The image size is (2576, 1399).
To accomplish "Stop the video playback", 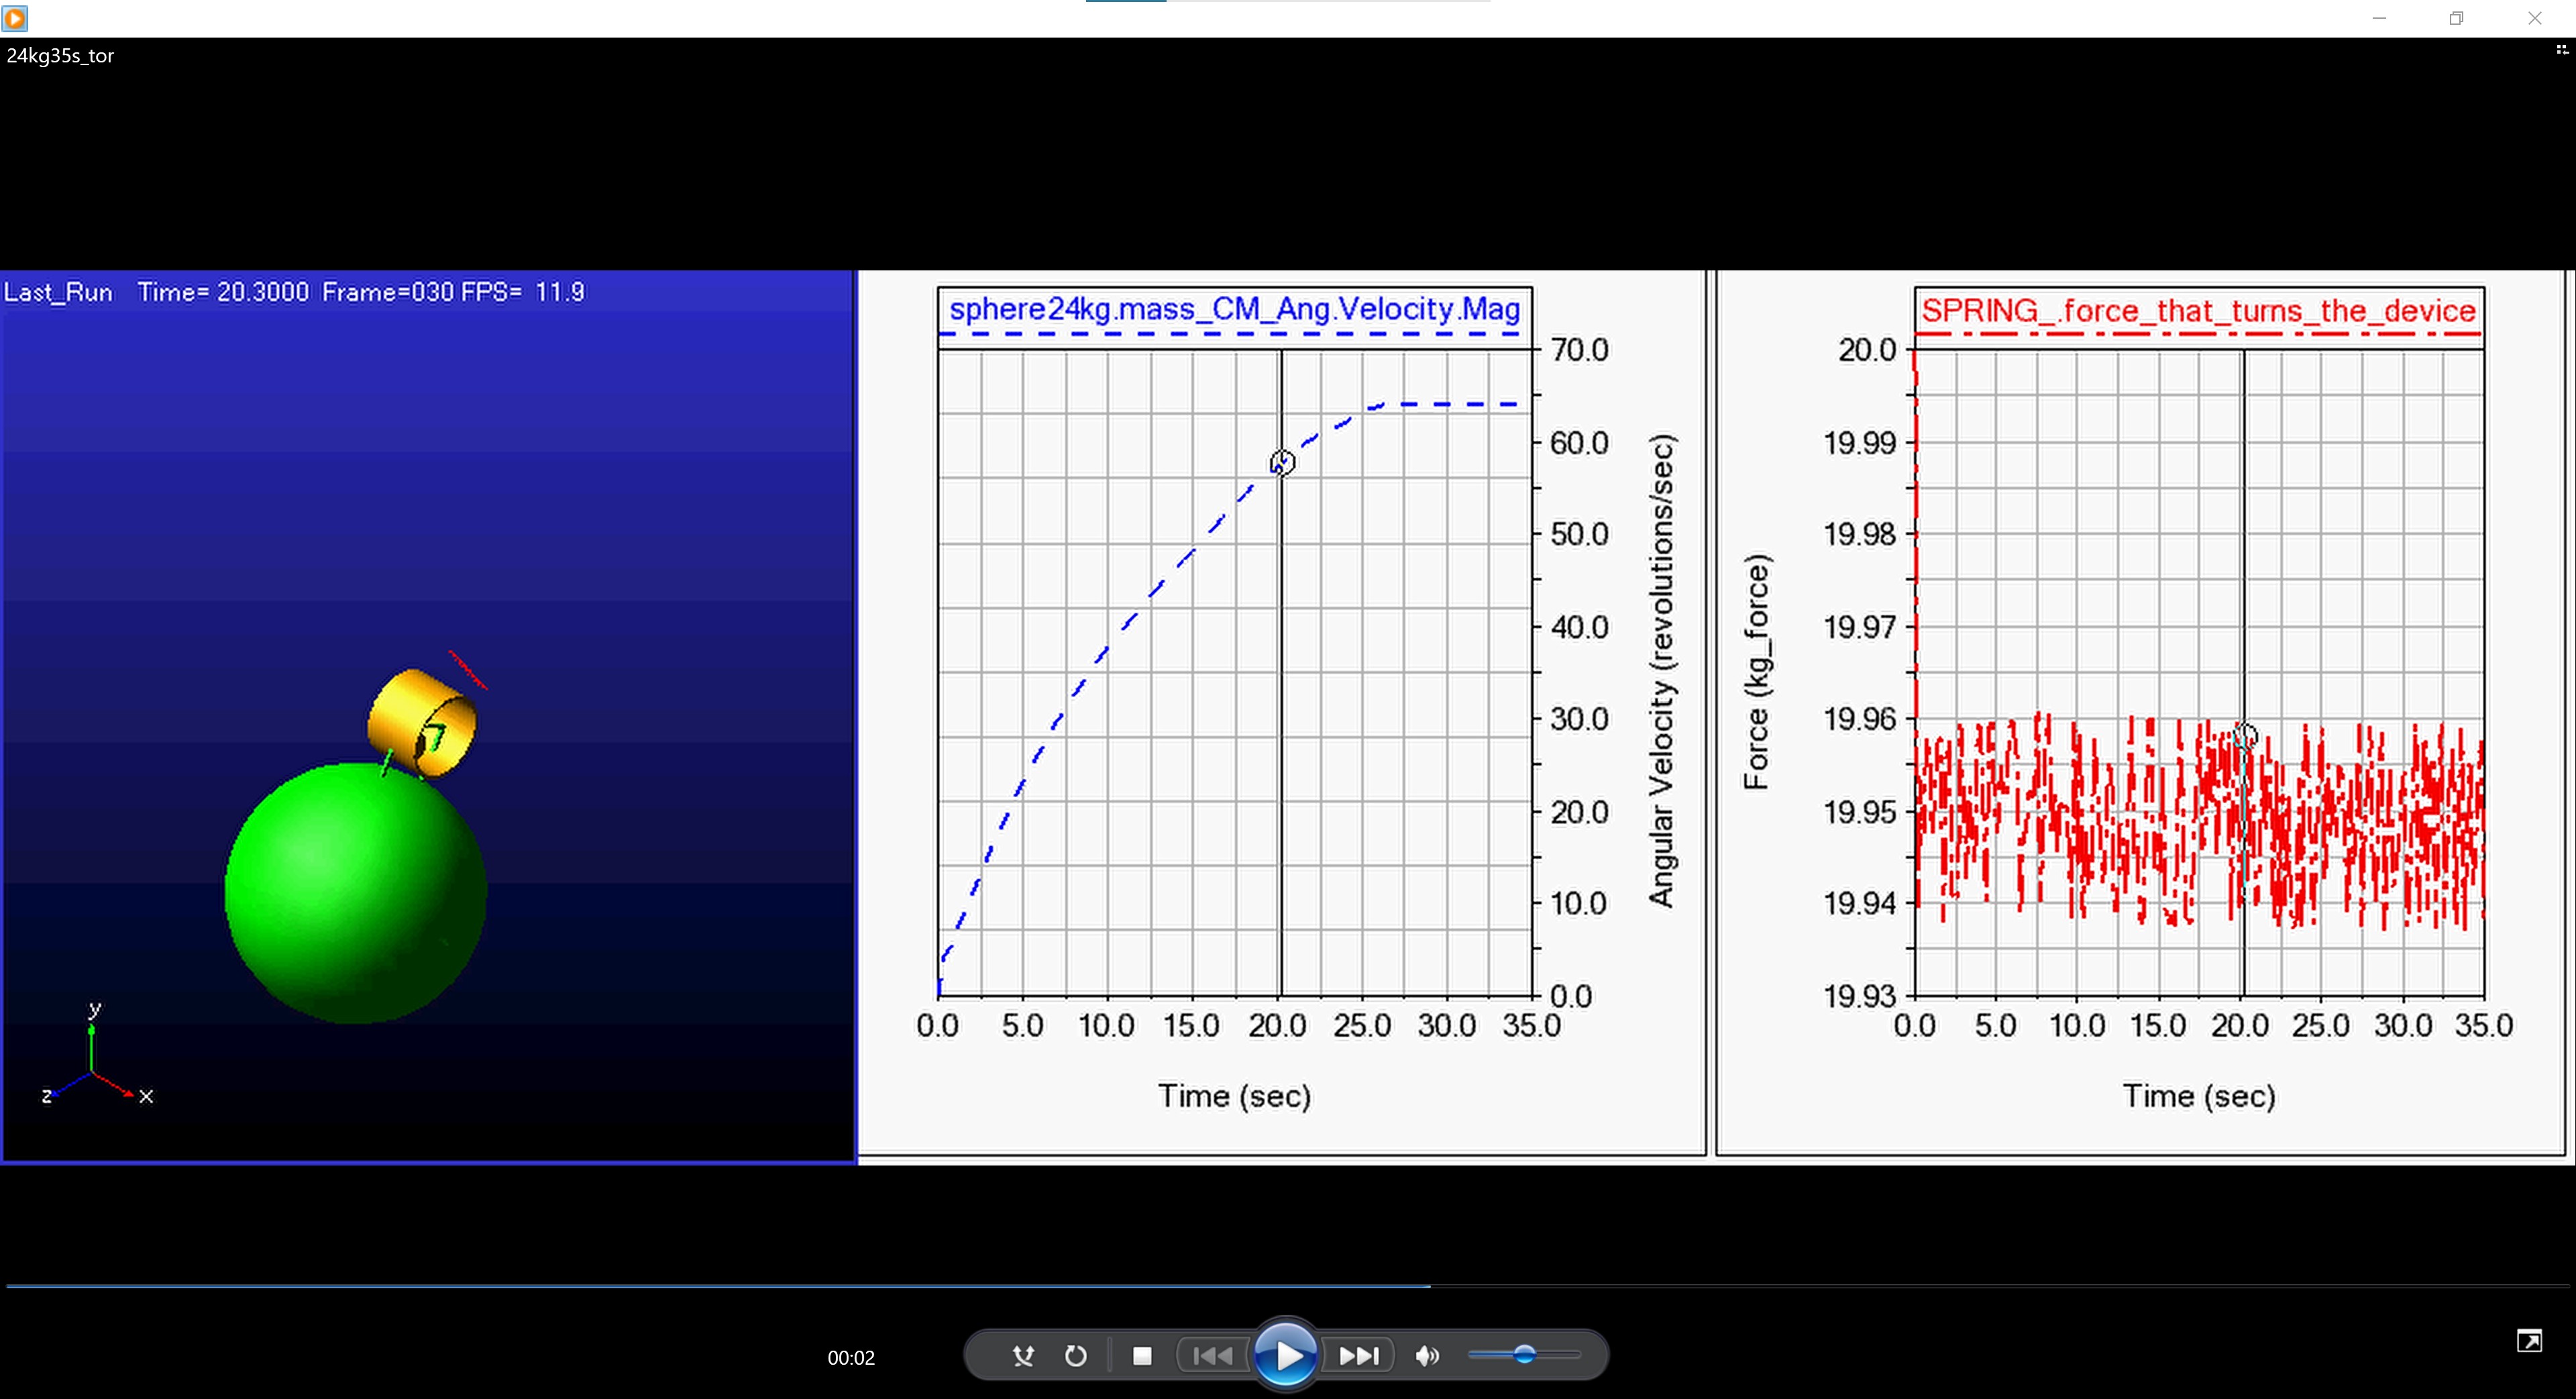I will point(1142,1356).
